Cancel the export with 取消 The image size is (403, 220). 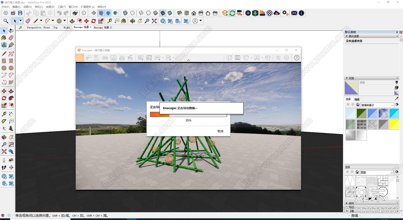[x=220, y=131]
